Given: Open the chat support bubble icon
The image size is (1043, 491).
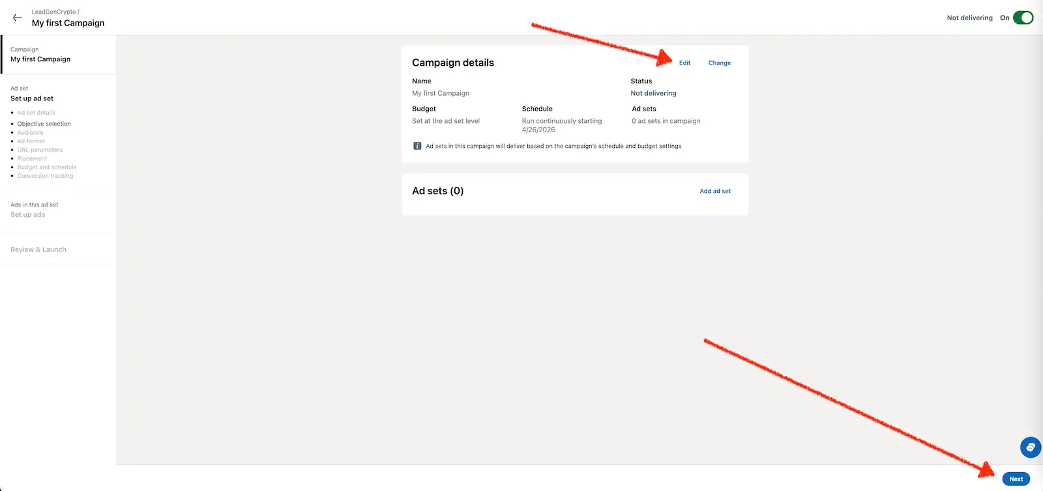Looking at the screenshot, I should [1030, 447].
